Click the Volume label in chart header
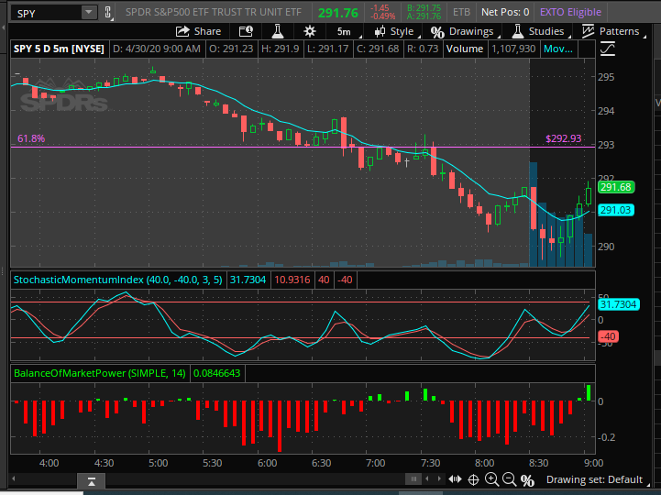This screenshot has width=661, height=495. pos(465,49)
